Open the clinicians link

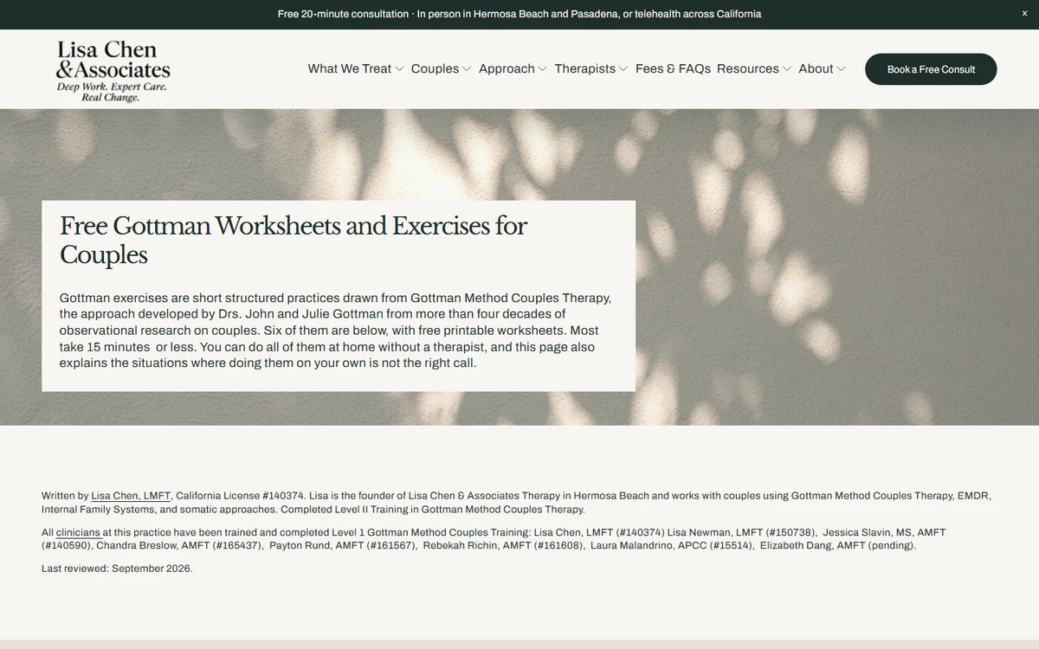pyautogui.click(x=78, y=532)
